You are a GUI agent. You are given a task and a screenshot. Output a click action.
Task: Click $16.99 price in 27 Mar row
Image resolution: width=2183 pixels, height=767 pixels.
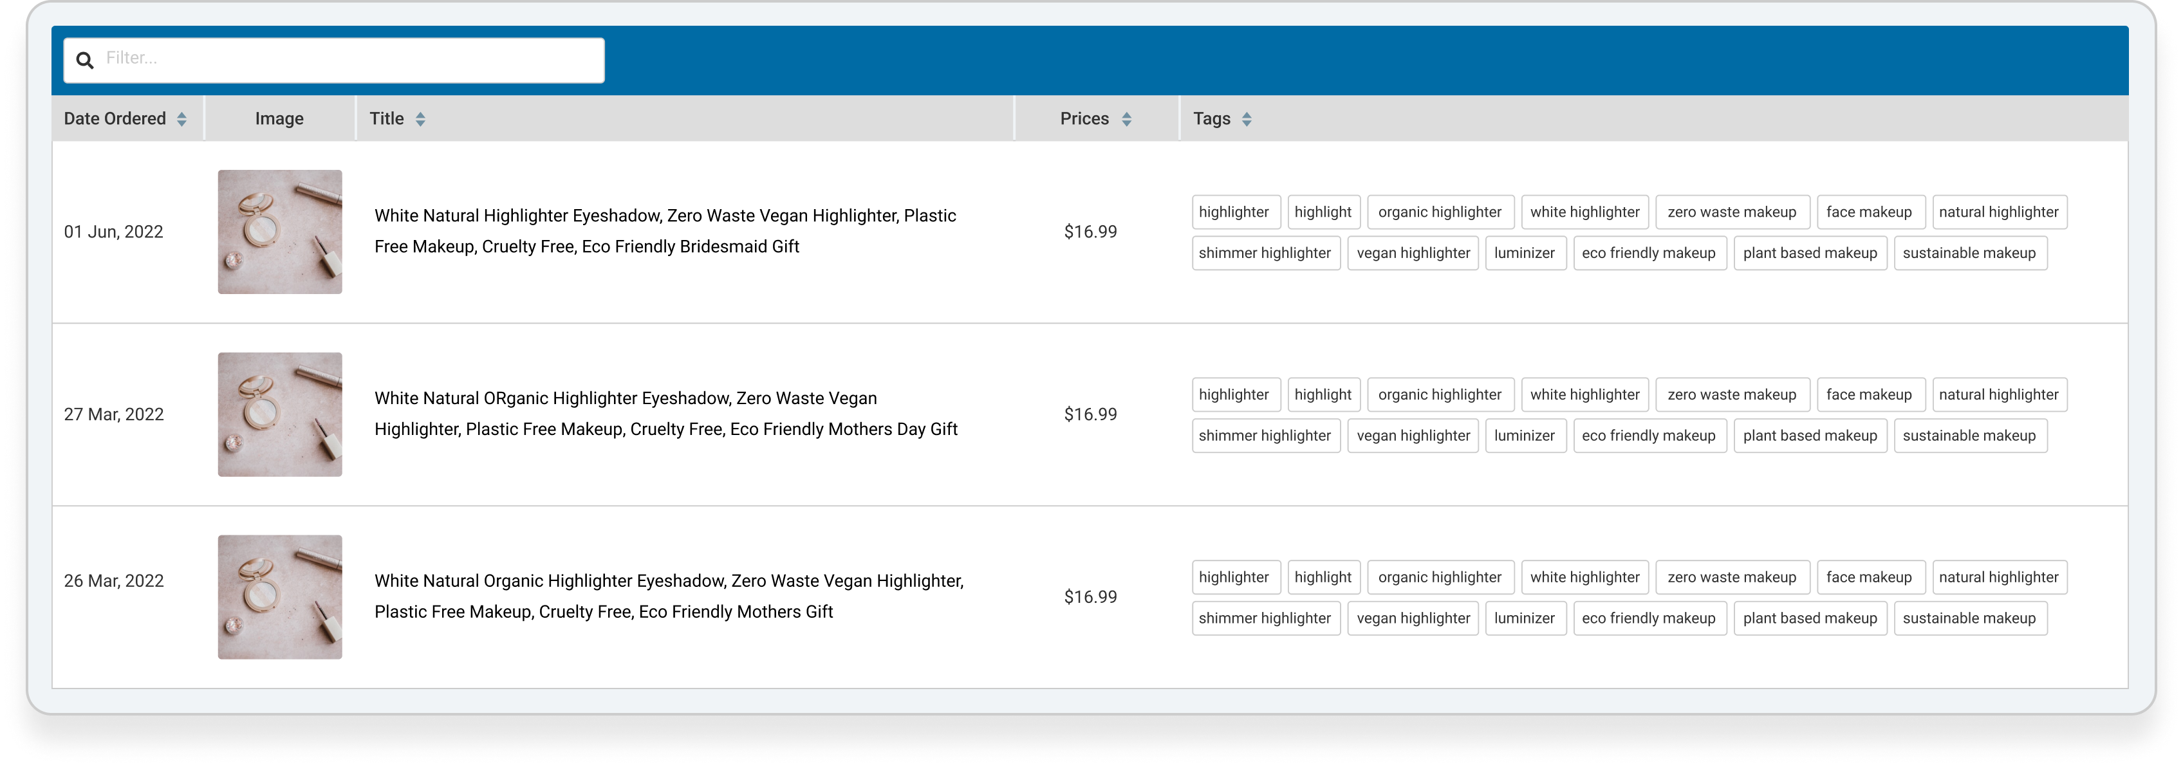[1091, 414]
